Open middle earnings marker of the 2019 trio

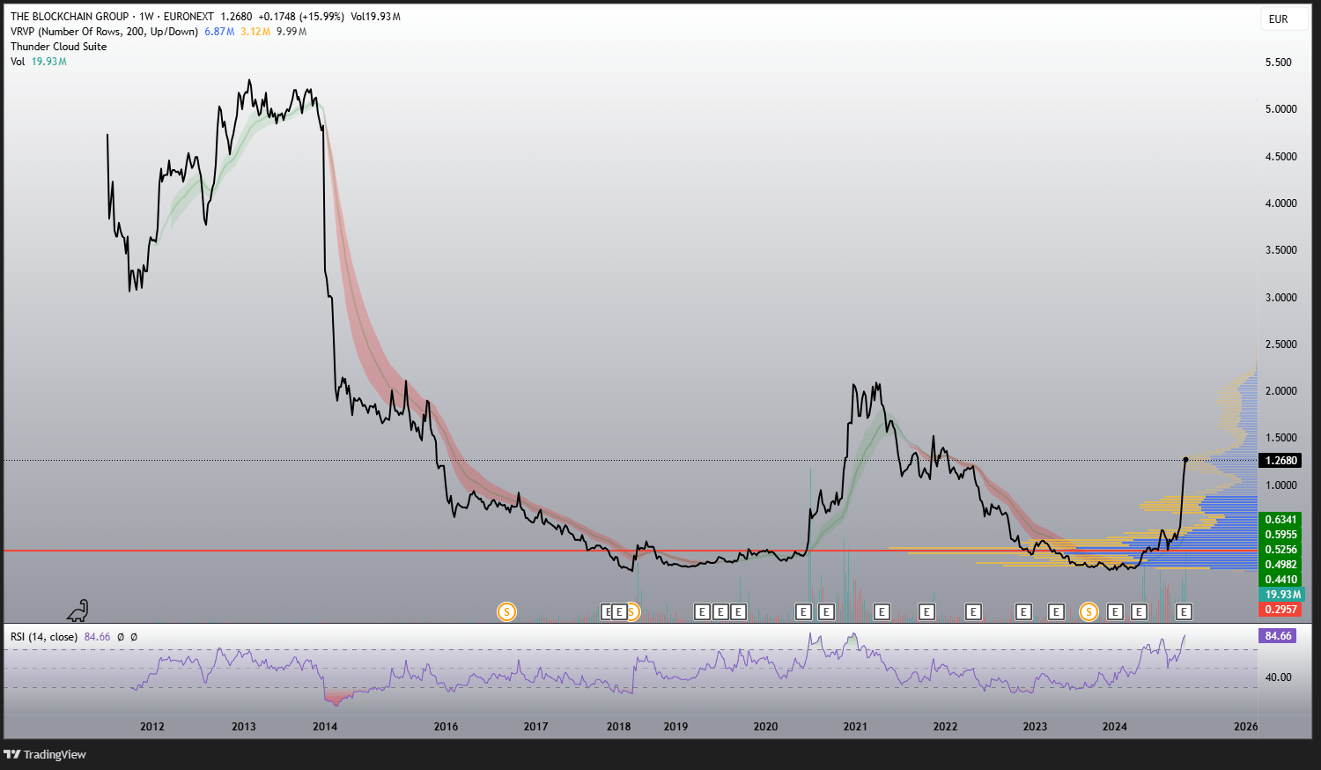(720, 611)
